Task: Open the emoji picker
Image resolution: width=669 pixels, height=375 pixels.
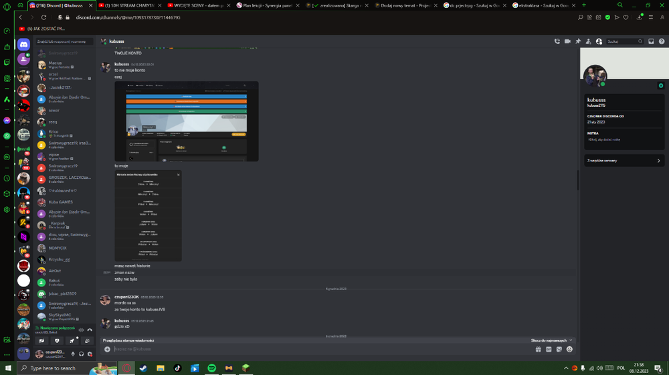Action: 569,349
